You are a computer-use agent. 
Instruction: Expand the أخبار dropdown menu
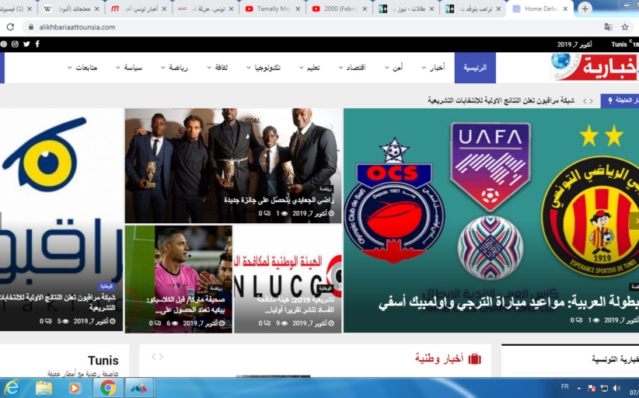click(x=434, y=68)
